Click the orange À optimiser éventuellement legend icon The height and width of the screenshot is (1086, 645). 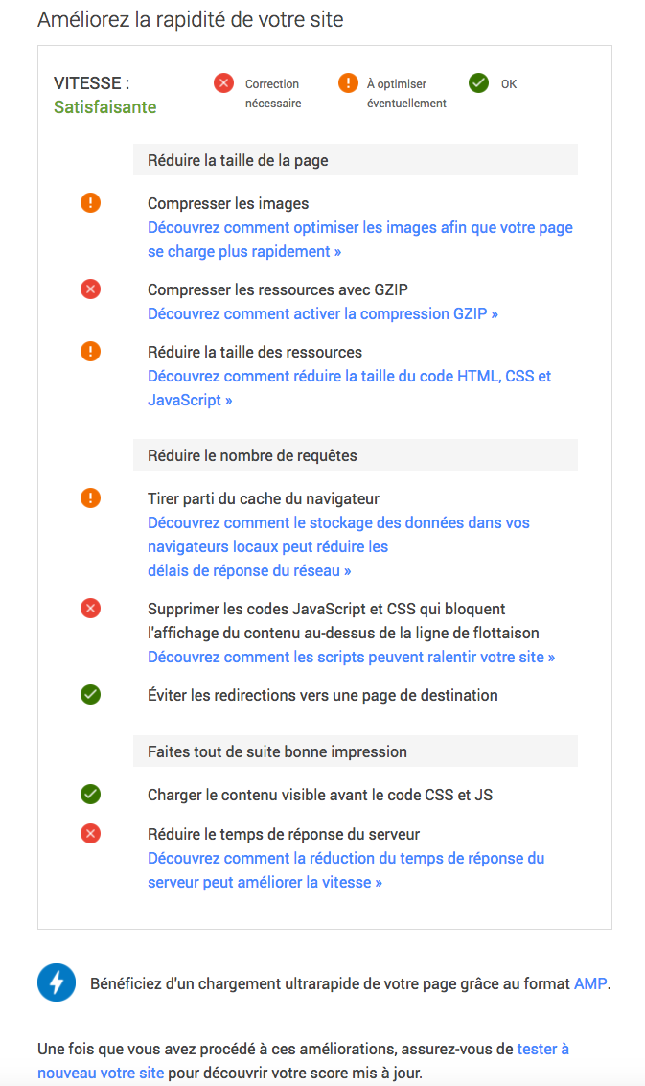tap(348, 83)
